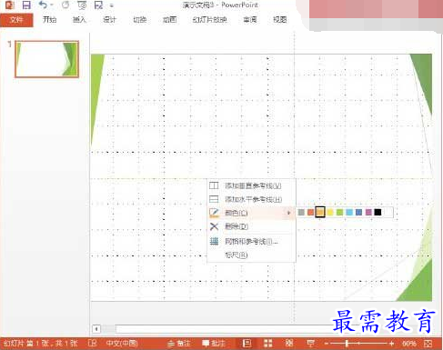Screen dimensions: 443x350
Task: Switch to the 动画 (Animations) tab
Action: [170, 20]
